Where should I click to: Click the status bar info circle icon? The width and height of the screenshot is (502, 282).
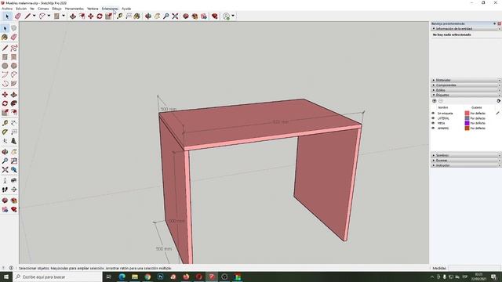(x=11, y=268)
